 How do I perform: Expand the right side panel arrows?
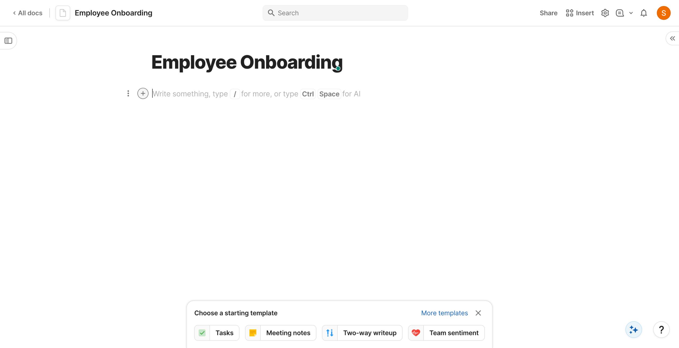(672, 38)
